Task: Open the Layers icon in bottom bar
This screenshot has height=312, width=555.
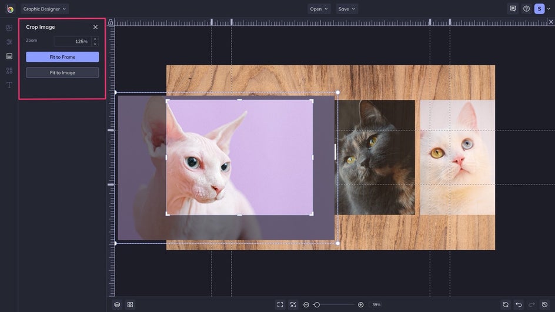Action: pyautogui.click(x=117, y=304)
